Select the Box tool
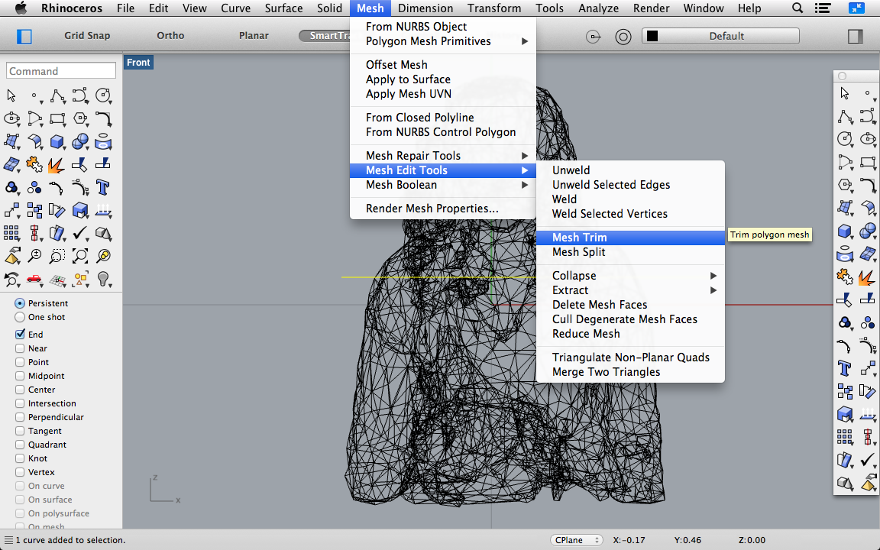This screenshot has height=550, width=880. pos(57,141)
